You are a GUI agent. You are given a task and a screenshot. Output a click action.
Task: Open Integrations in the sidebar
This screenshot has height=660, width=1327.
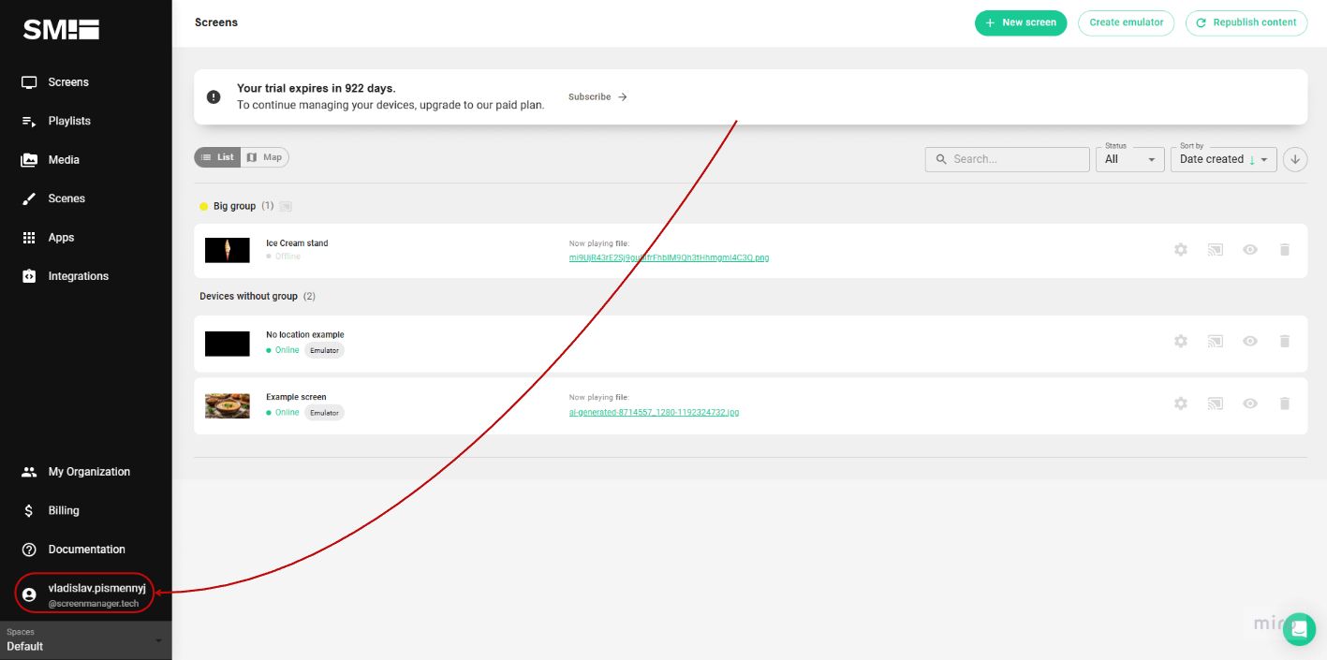pyautogui.click(x=66, y=276)
